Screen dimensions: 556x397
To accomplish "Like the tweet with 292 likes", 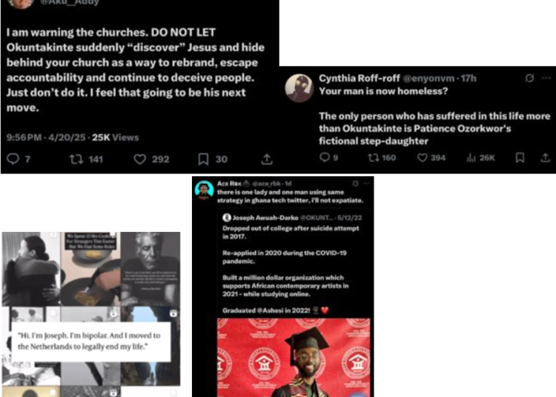I will click(x=139, y=159).
